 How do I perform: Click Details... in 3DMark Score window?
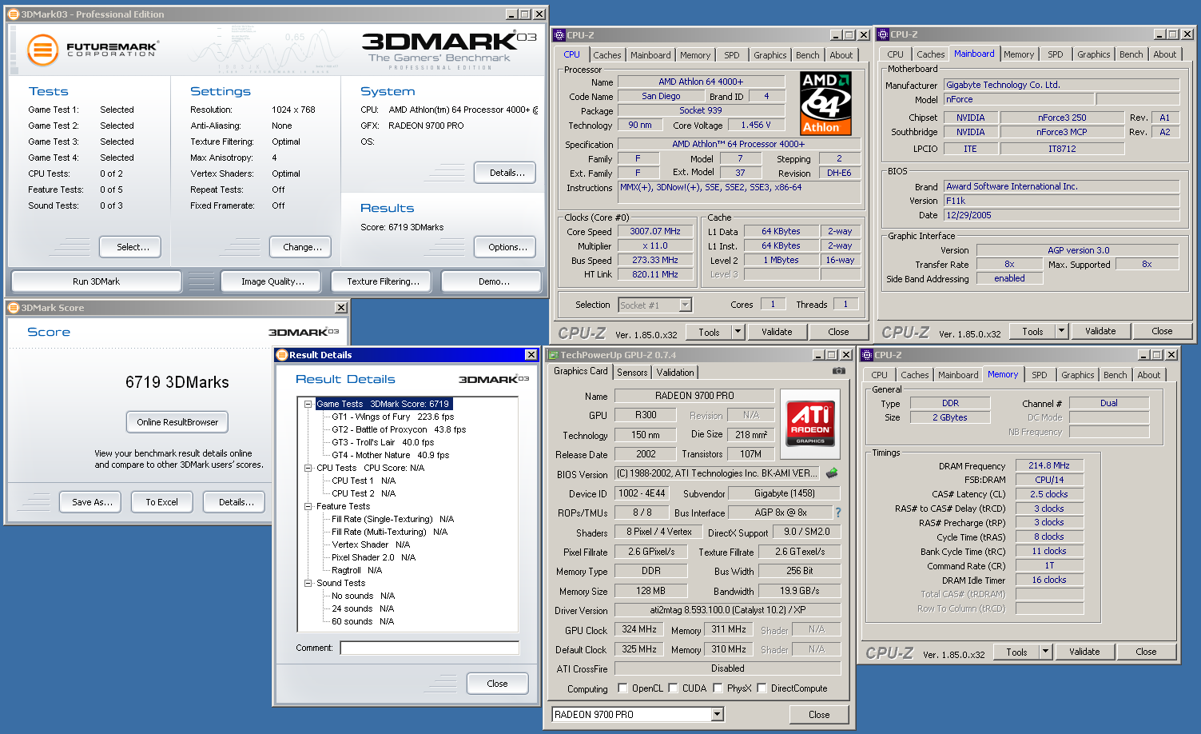(235, 502)
